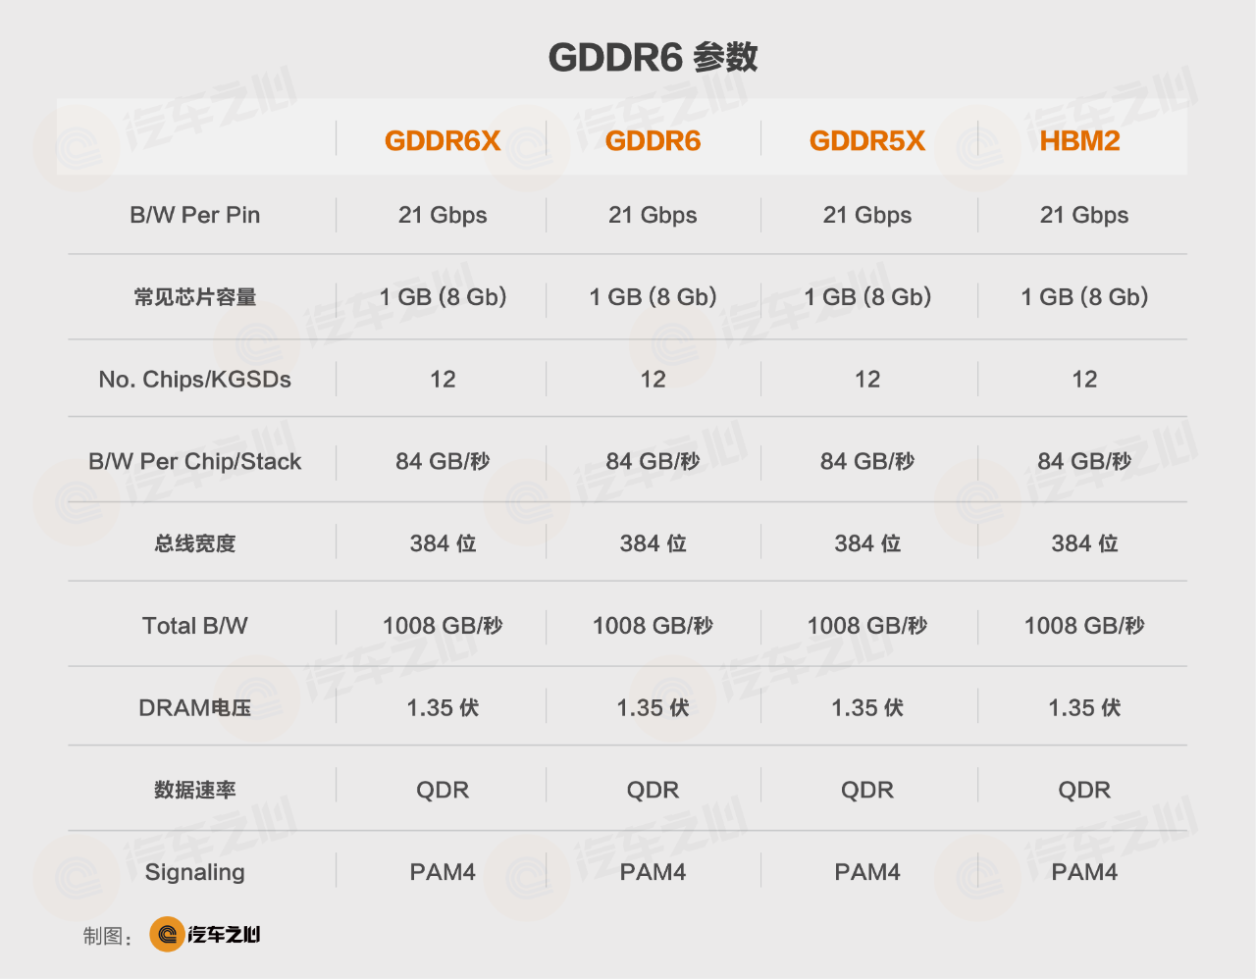Screen dimensions: 1256x979
Task: Click "1 GB (8 Gb)" under GDDR6X
Action: pyautogui.click(x=443, y=297)
